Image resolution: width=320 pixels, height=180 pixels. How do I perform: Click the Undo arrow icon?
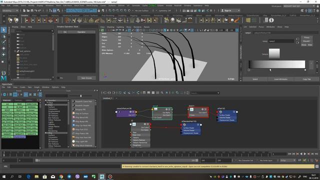pos(36,10)
